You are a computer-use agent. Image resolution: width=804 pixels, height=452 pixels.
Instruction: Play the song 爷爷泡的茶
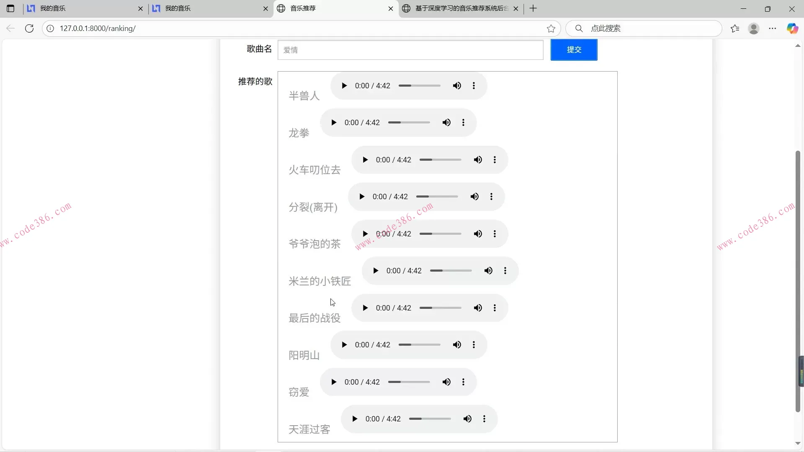coord(365,234)
